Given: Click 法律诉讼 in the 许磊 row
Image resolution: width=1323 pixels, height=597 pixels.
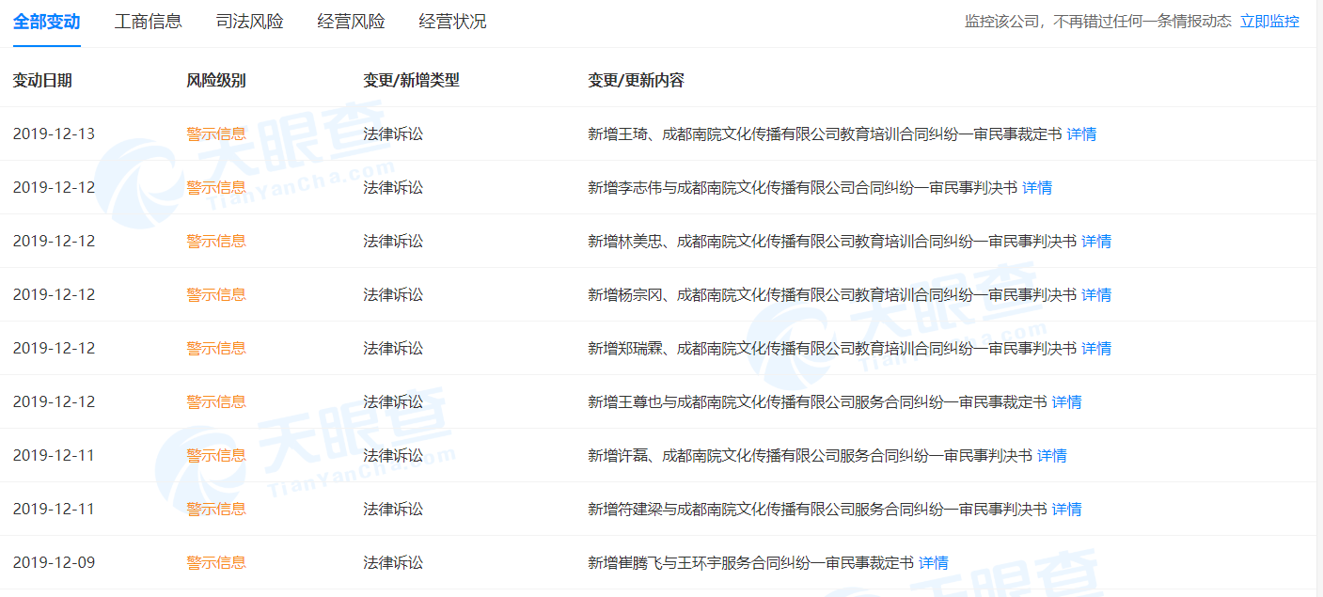Looking at the screenshot, I should (x=393, y=455).
